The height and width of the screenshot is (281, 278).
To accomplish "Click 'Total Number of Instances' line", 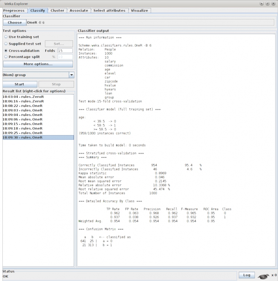I will click(x=118, y=193).
